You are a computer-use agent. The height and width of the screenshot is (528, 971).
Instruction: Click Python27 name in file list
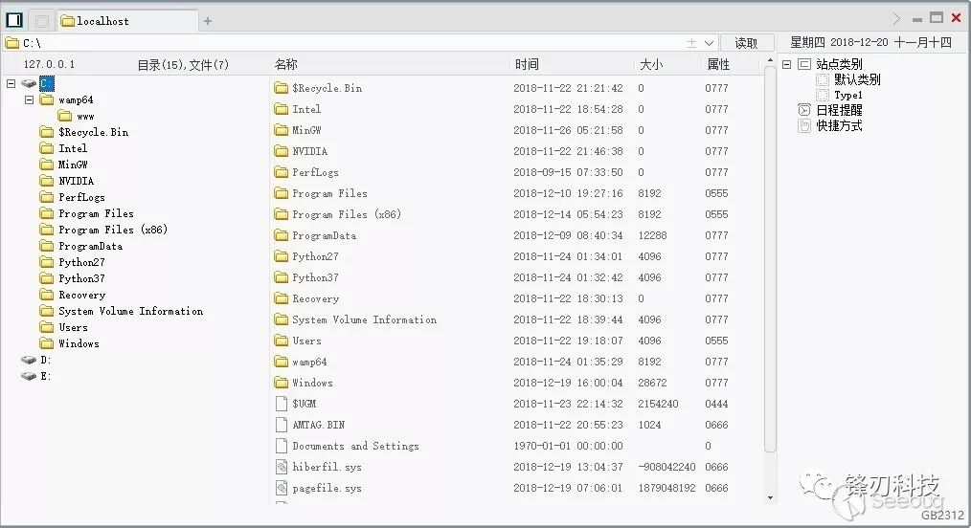315,256
